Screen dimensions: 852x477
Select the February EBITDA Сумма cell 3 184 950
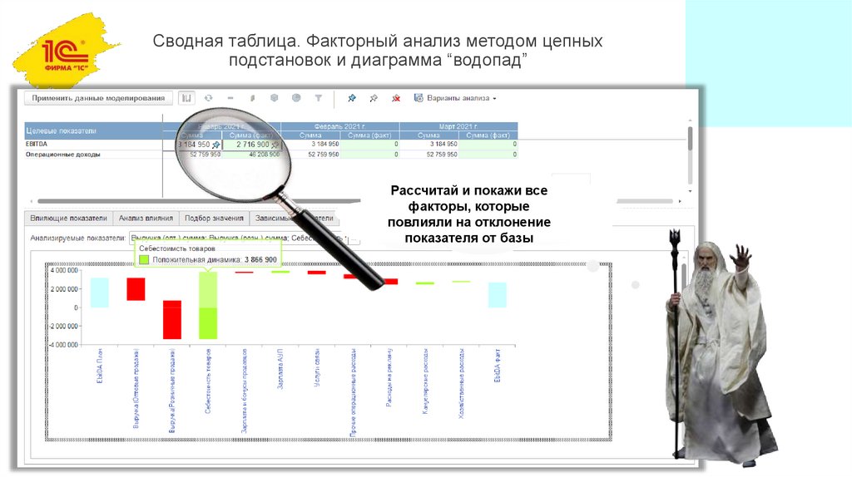[310, 145]
